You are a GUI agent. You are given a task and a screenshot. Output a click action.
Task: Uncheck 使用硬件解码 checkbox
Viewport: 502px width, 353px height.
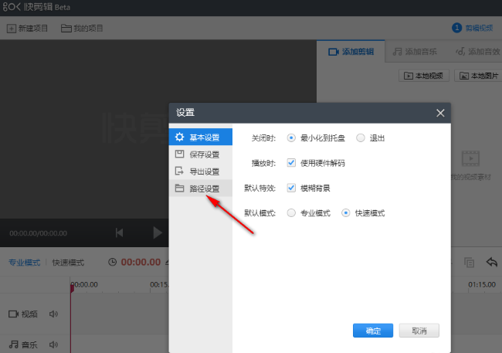tap(291, 163)
